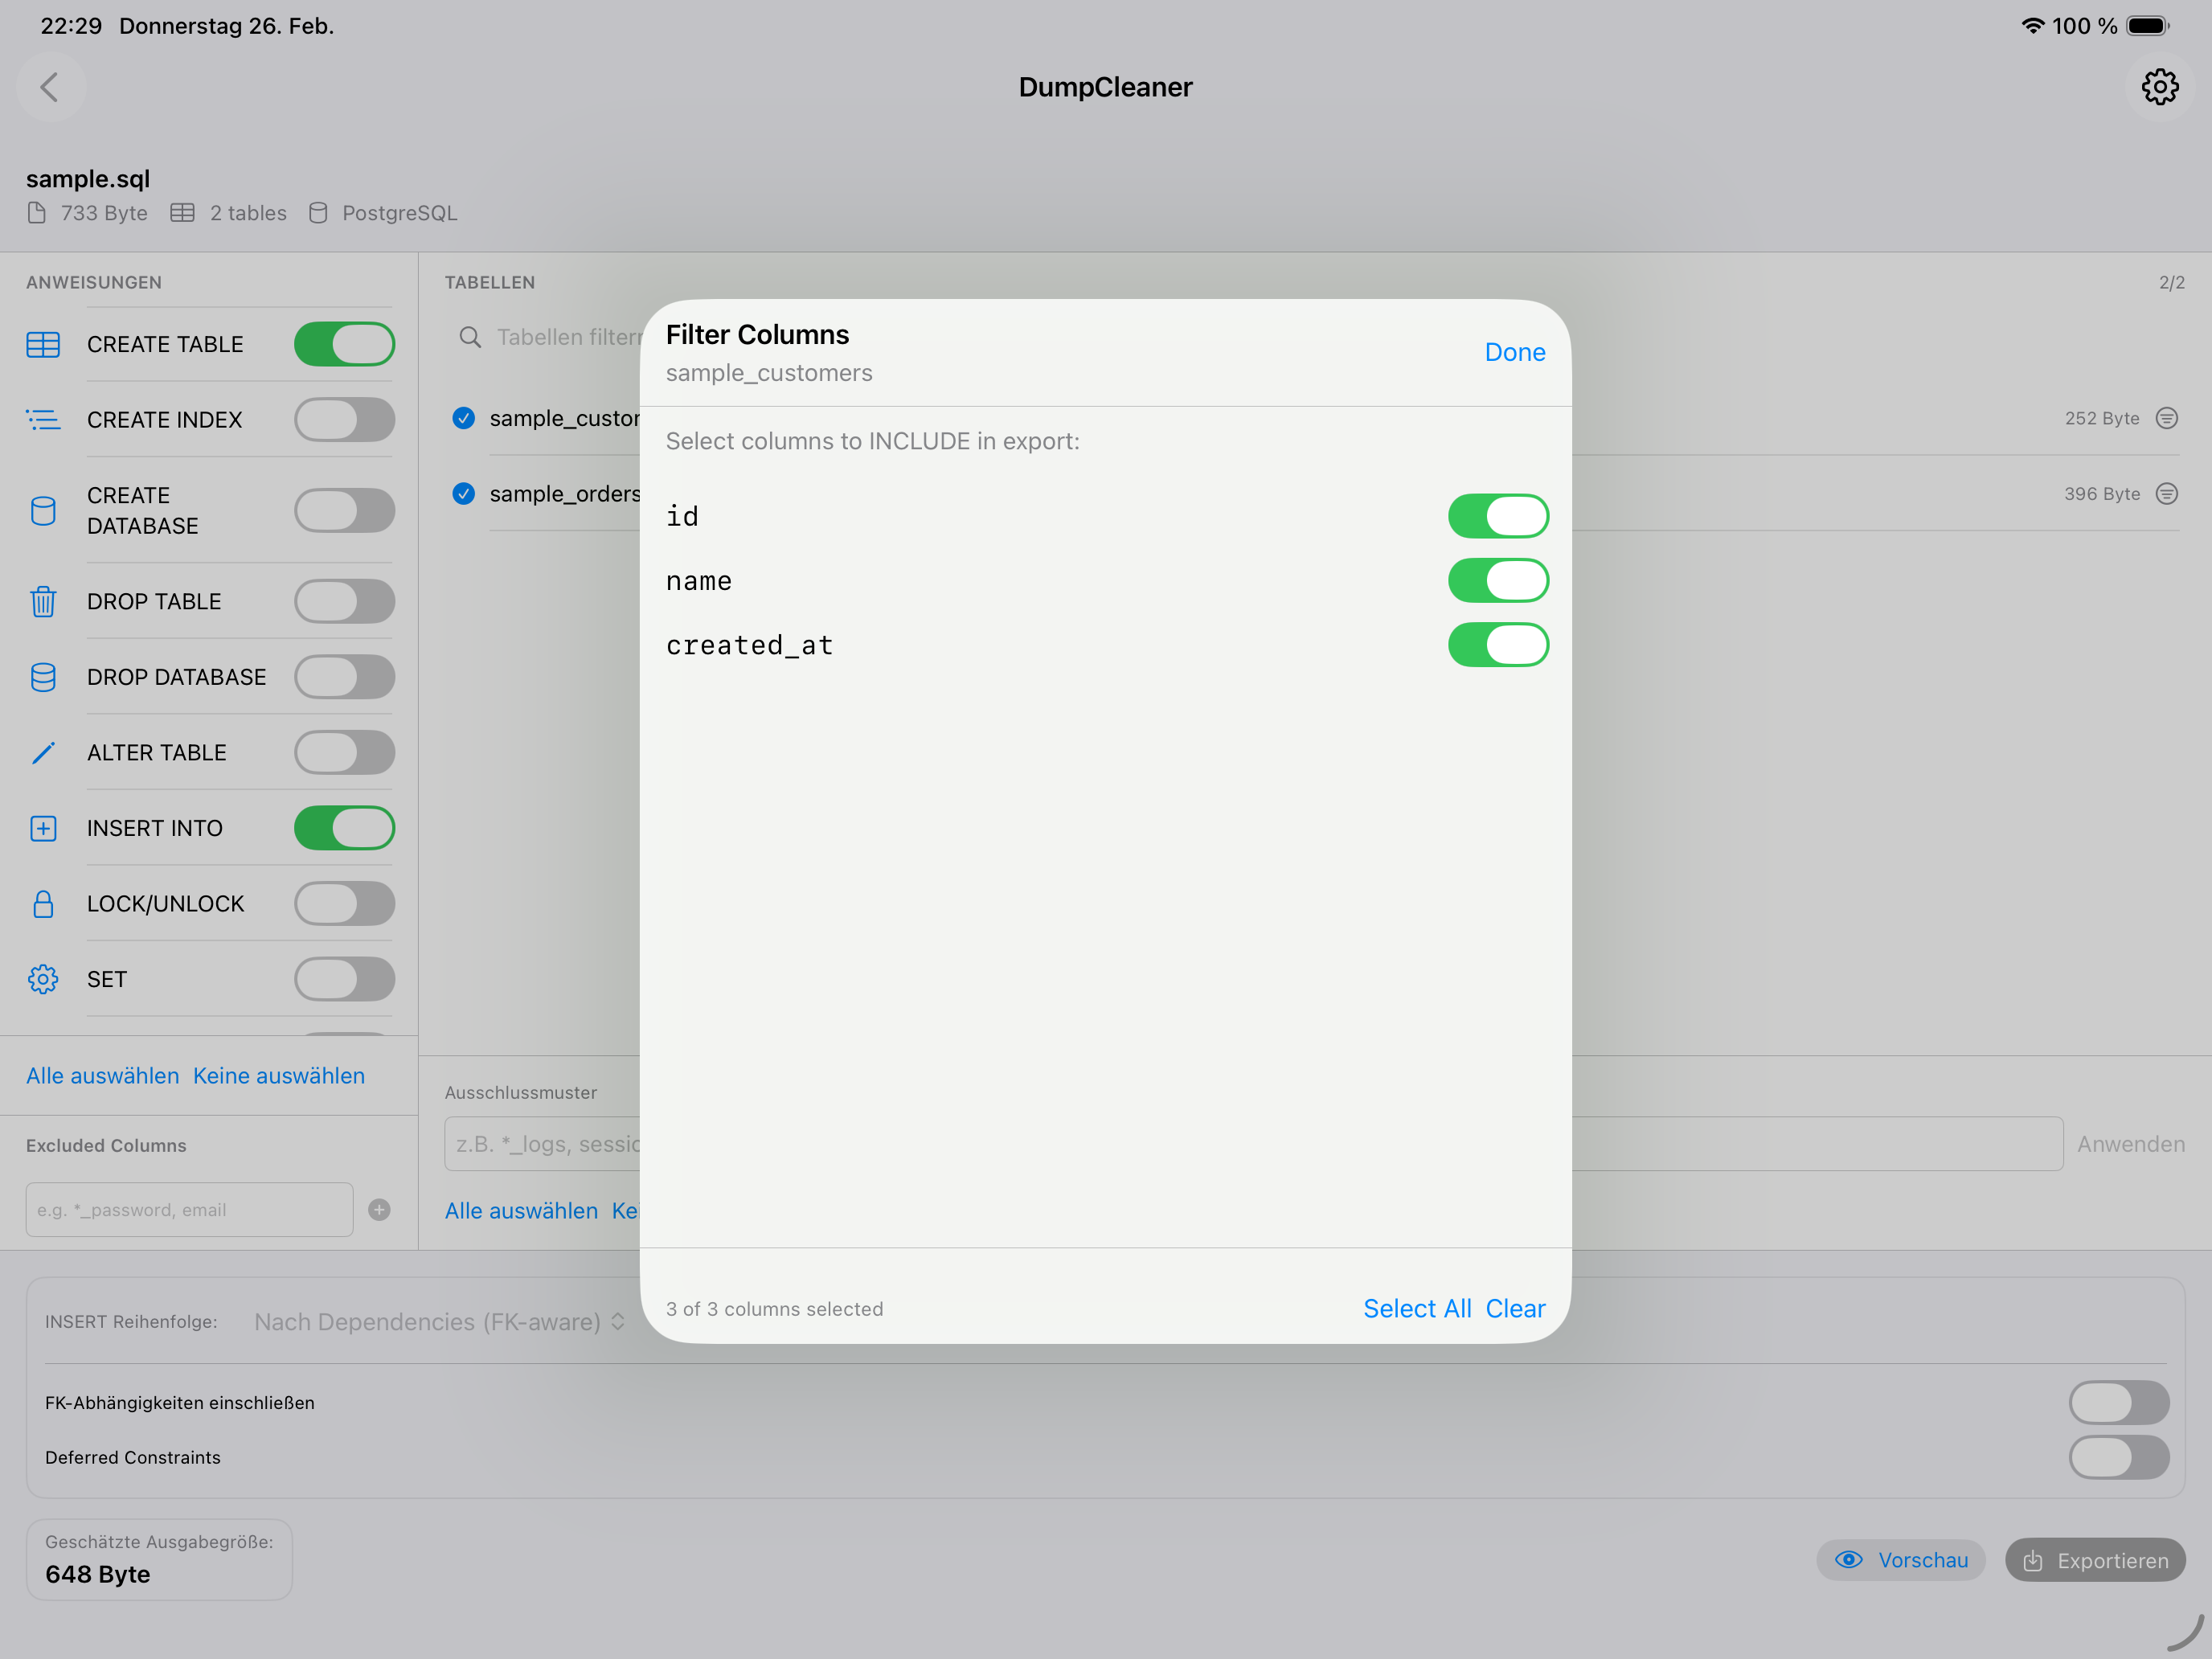Uncheck the sample_orders table checkbox
This screenshot has width=2212, height=1659.
(464, 494)
